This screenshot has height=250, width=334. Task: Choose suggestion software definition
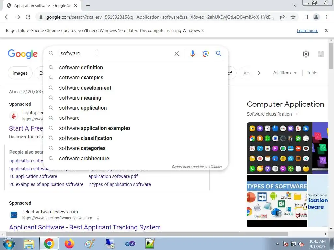136,68
